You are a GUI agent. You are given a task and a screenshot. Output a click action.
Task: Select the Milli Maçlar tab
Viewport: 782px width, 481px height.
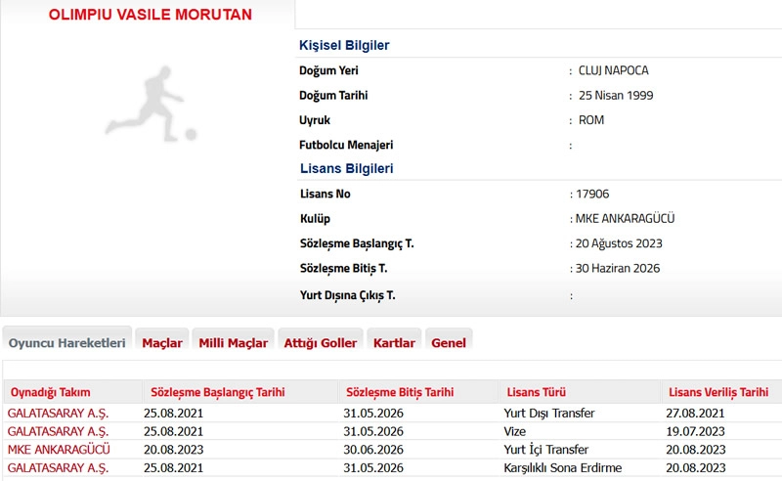(x=233, y=343)
